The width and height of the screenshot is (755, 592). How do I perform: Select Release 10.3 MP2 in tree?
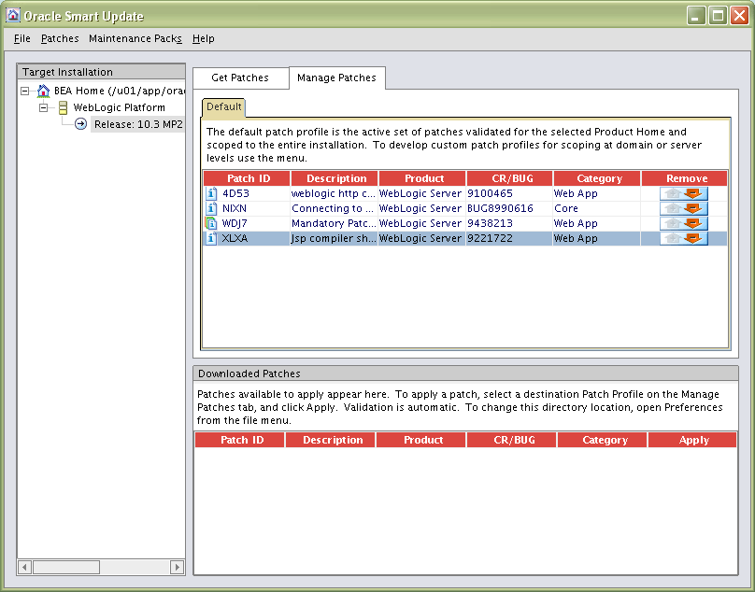(x=137, y=124)
